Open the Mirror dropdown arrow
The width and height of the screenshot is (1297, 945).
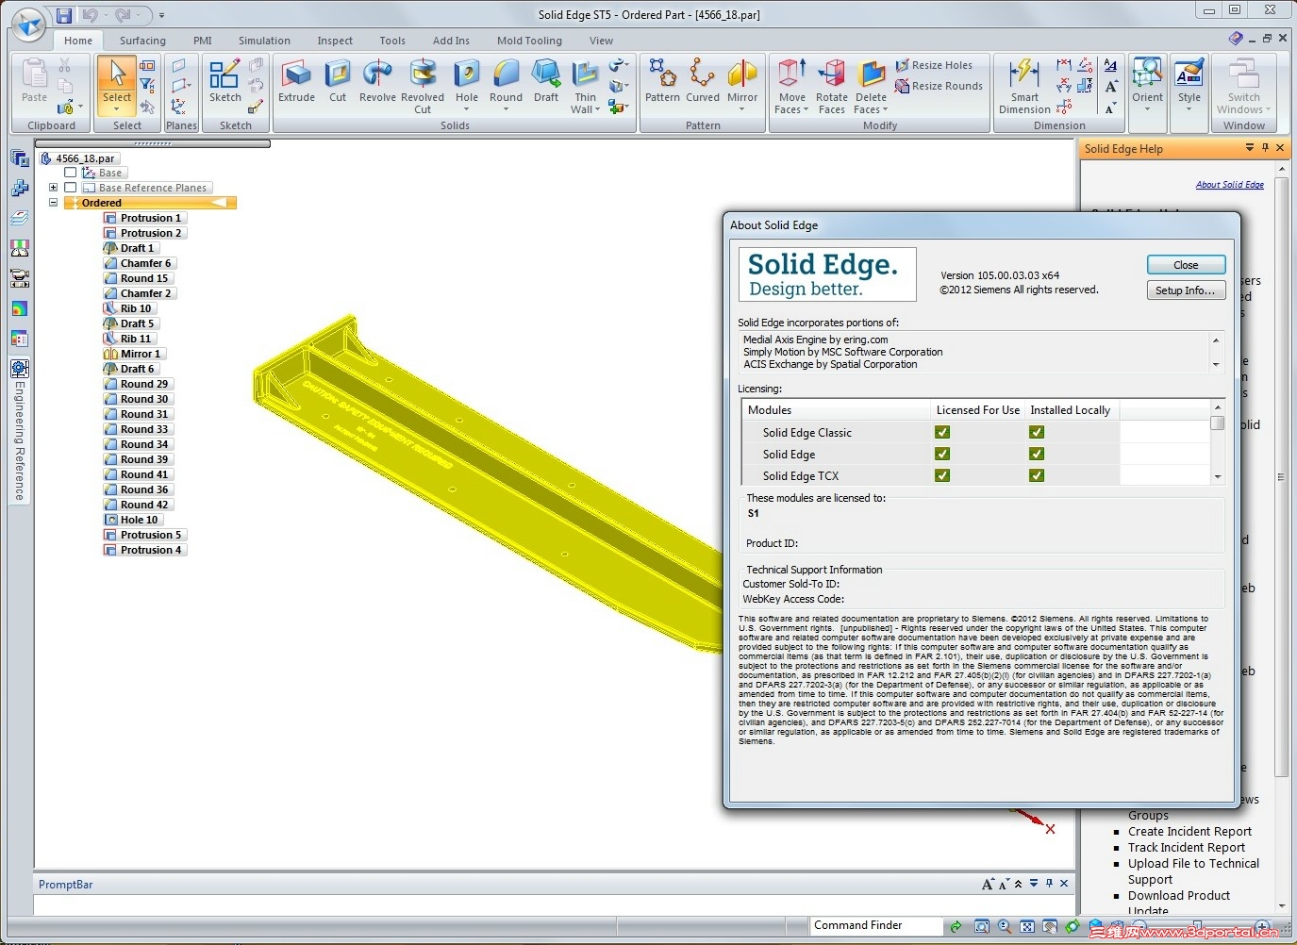tap(742, 109)
